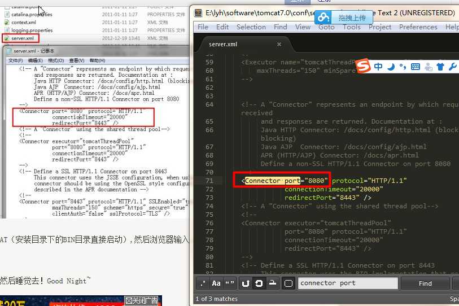Toggle the square find-bar option beside the search field

point(288,283)
